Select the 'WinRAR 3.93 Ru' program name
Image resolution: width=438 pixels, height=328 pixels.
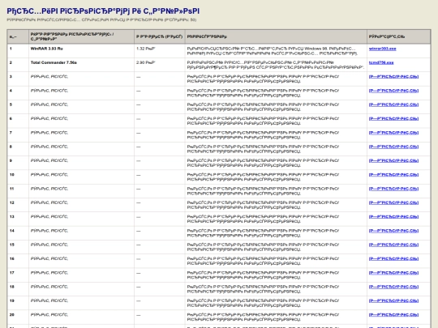(47, 49)
